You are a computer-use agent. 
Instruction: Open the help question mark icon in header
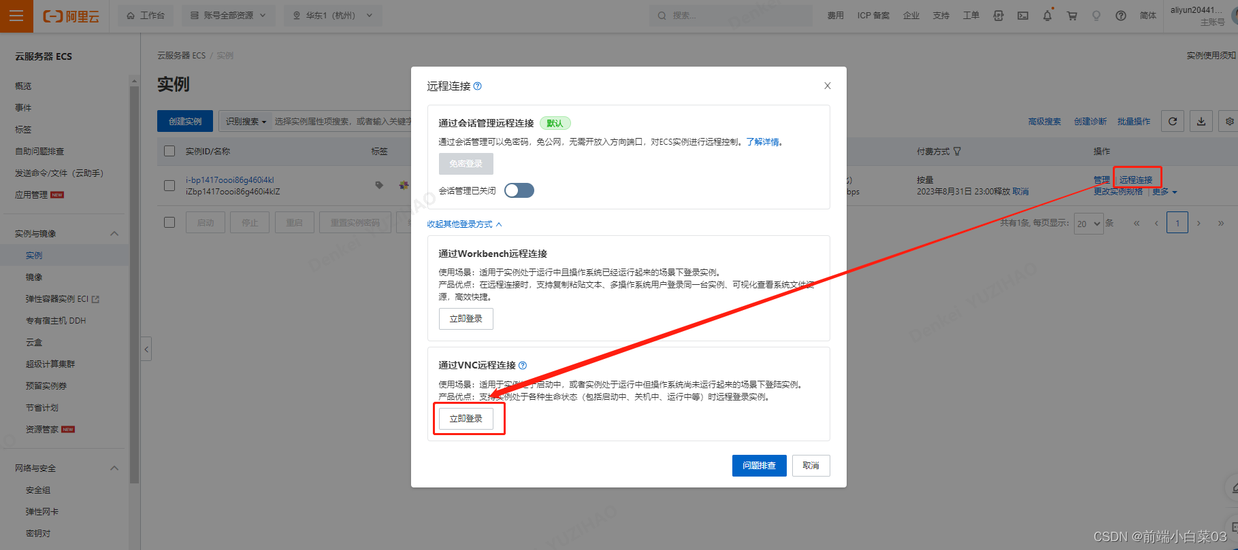[x=1121, y=16]
